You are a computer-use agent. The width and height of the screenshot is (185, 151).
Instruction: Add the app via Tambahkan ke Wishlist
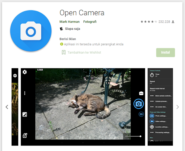84,52
